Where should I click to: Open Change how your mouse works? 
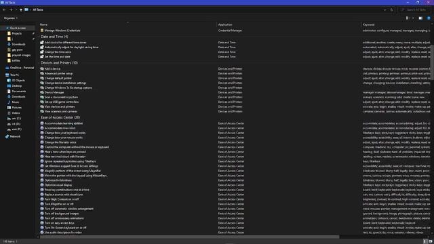63,138
